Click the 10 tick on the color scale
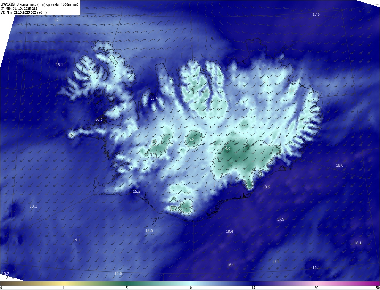 click(x=190, y=288)
